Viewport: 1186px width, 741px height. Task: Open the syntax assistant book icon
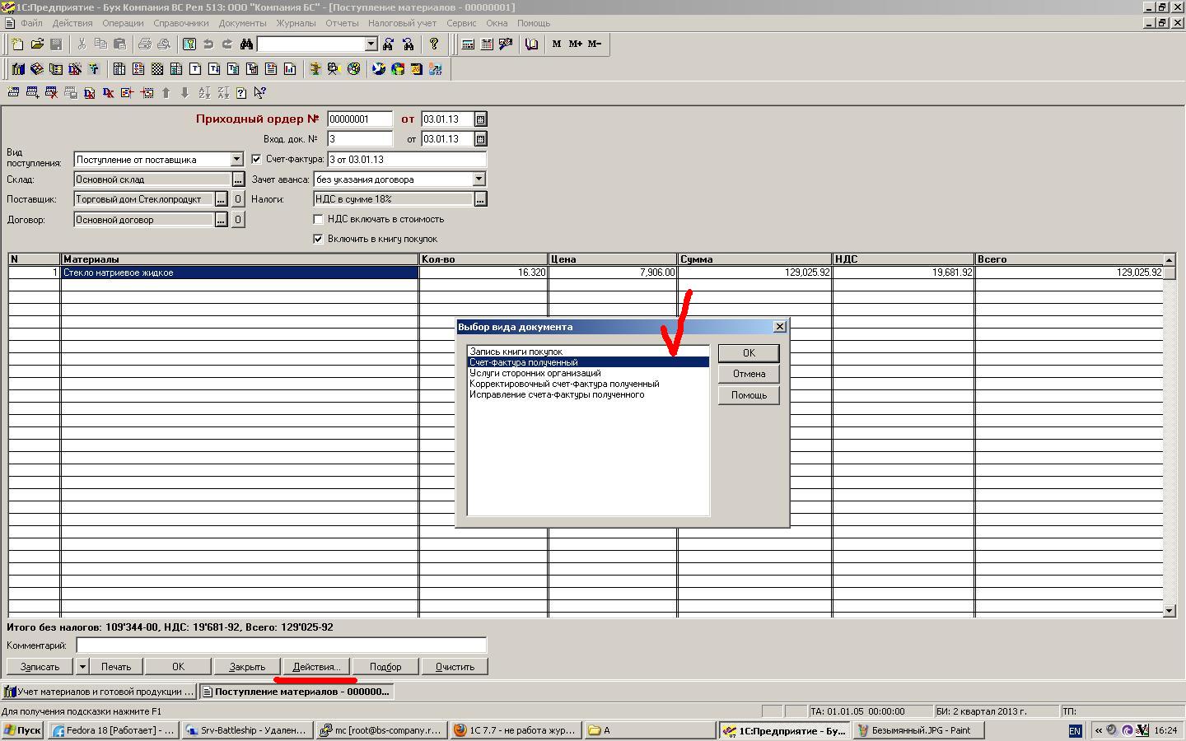pyautogui.click(x=531, y=44)
